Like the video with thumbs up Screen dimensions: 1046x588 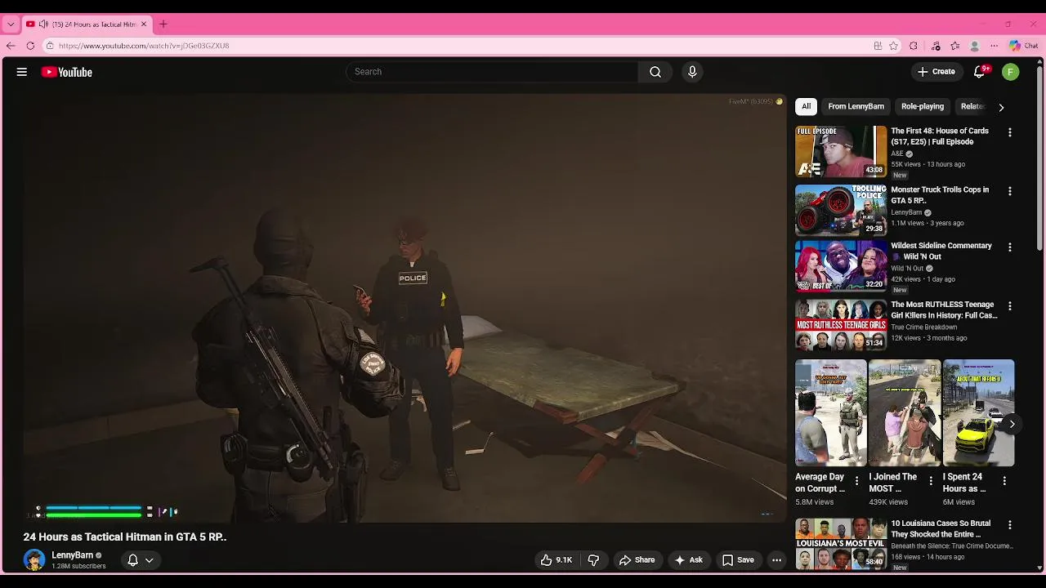coord(556,560)
